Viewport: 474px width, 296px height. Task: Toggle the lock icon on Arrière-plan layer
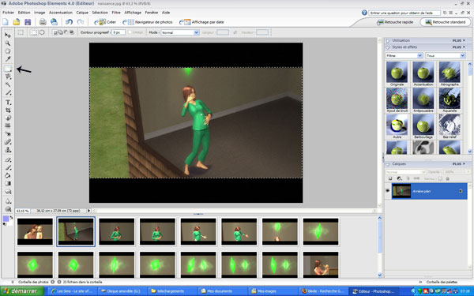pos(461,191)
